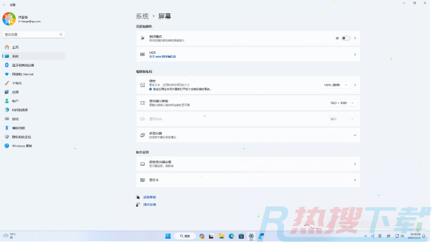Screen dimensions: 432x242
Task: Open the Get help (获取帮助) link
Action: pyautogui.click(x=150, y=198)
